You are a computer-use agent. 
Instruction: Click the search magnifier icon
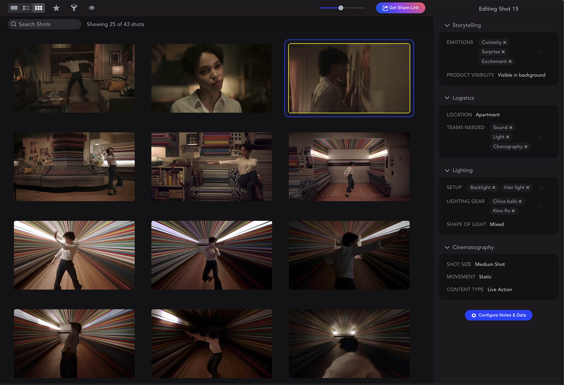tap(14, 24)
